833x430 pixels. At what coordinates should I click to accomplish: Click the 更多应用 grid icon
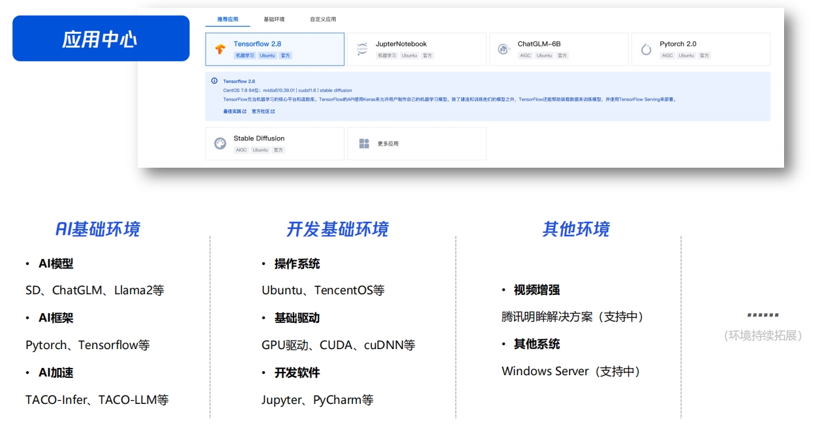point(364,144)
